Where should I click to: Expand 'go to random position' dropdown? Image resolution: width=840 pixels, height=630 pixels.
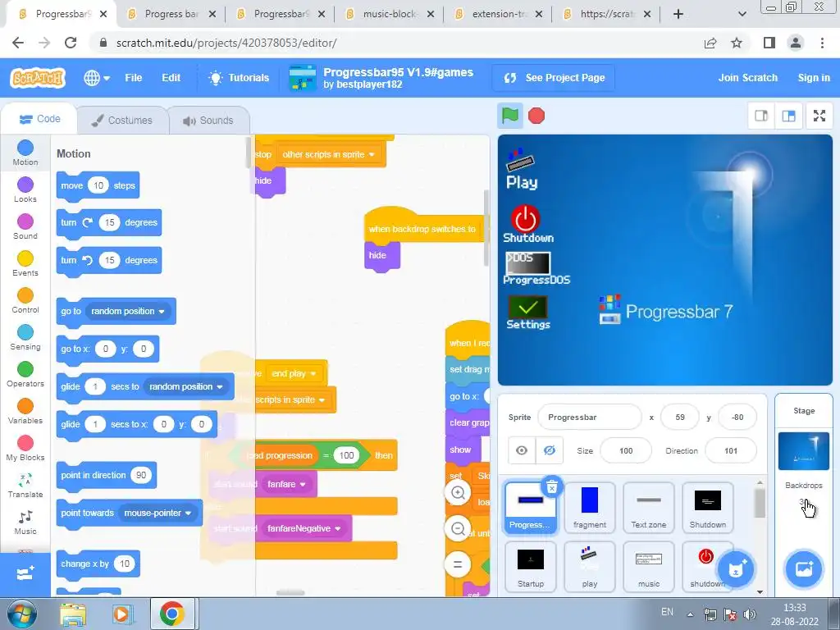coord(128,311)
